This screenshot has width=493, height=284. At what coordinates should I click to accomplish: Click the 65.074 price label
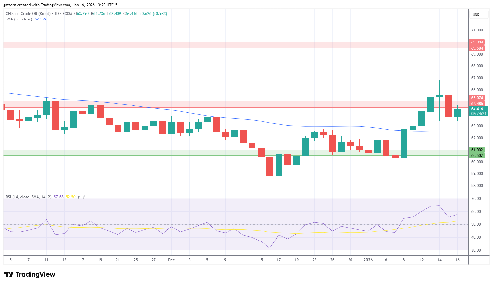(x=477, y=98)
